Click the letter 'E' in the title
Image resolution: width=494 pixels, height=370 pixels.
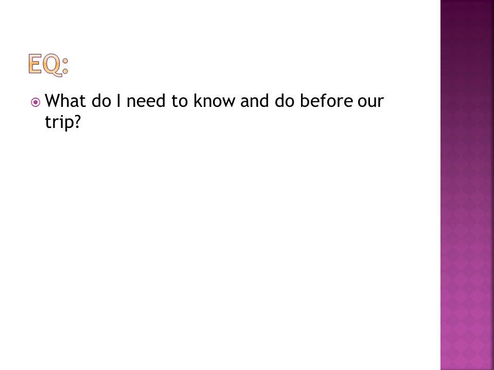coord(35,64)
